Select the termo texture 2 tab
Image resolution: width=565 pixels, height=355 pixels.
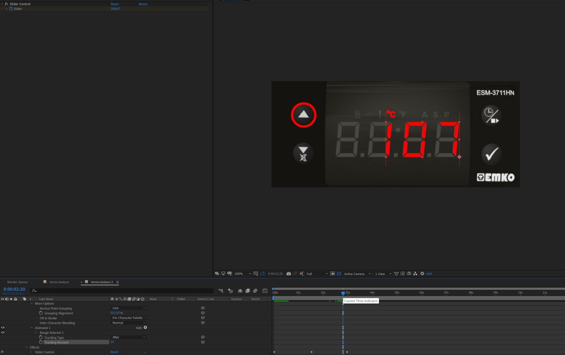[102, 282]
